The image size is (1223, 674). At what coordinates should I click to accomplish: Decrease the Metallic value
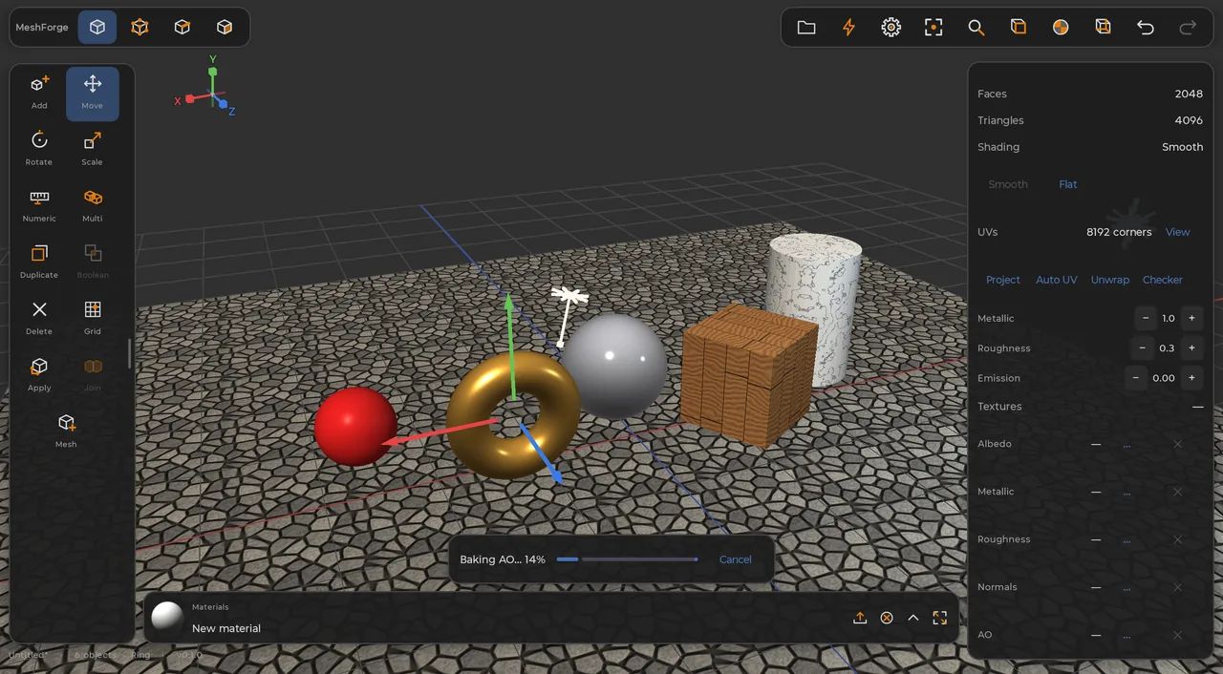1146,318
